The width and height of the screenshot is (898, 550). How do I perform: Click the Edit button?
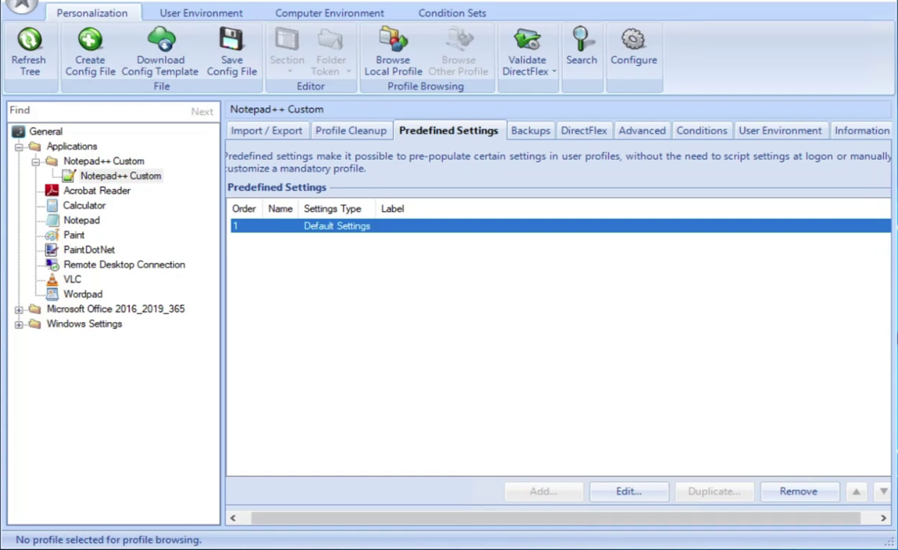(628, 491)
